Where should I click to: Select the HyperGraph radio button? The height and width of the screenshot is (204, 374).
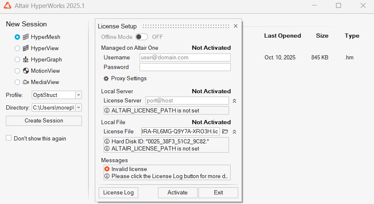point(17,59)
